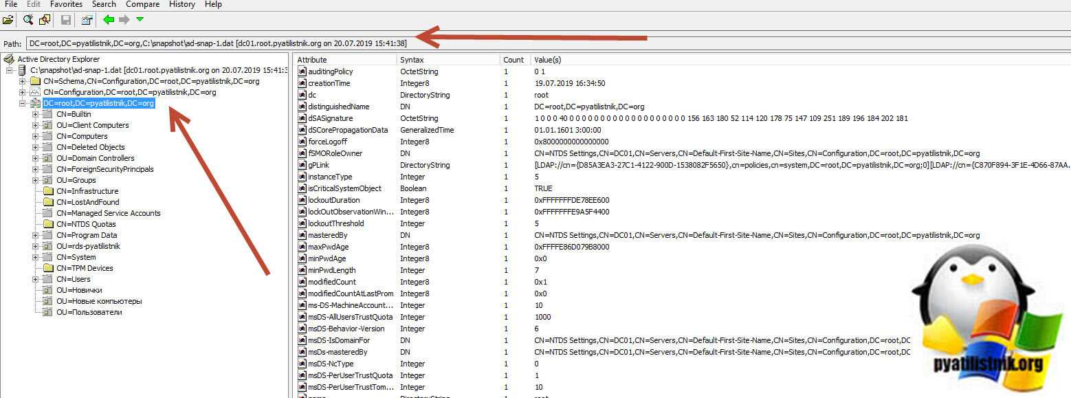Viewport: 1071px width, 398px height.
Task: Select CN=Deleted Objects in the tree
Action: point(91,147)
